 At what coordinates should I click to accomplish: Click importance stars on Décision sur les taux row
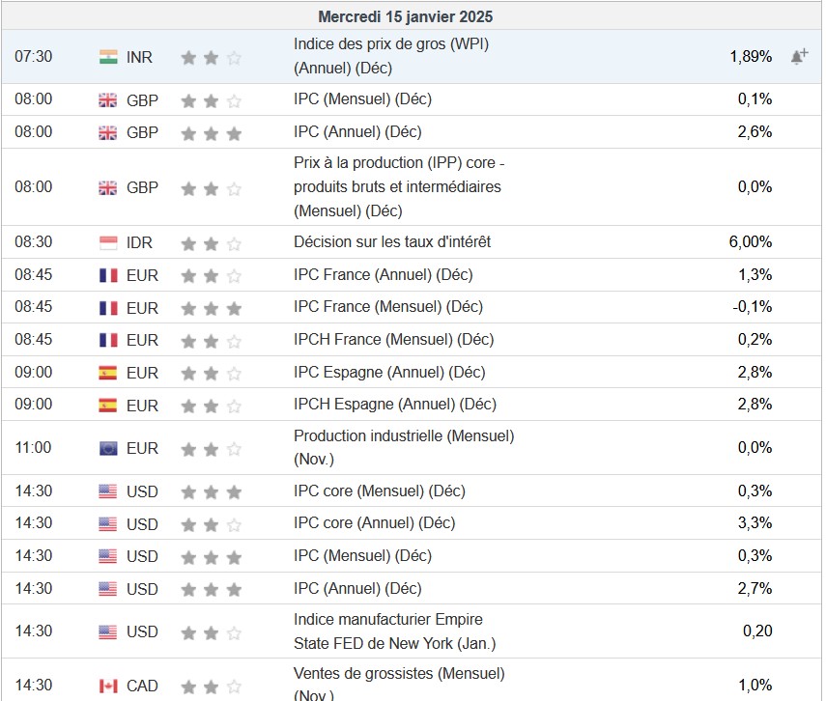(212, 242)
